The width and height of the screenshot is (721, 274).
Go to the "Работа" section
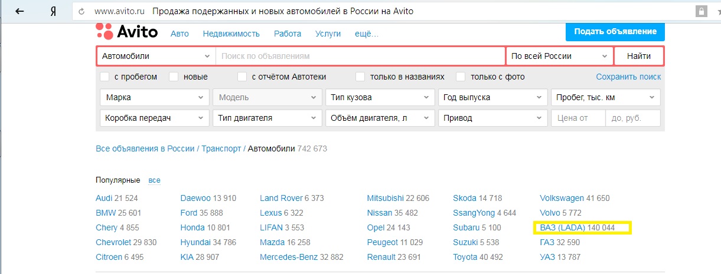coord(288,34)
